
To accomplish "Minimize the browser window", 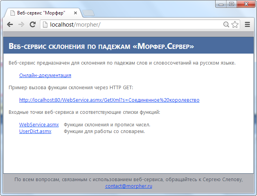I will tap(221, 4).
